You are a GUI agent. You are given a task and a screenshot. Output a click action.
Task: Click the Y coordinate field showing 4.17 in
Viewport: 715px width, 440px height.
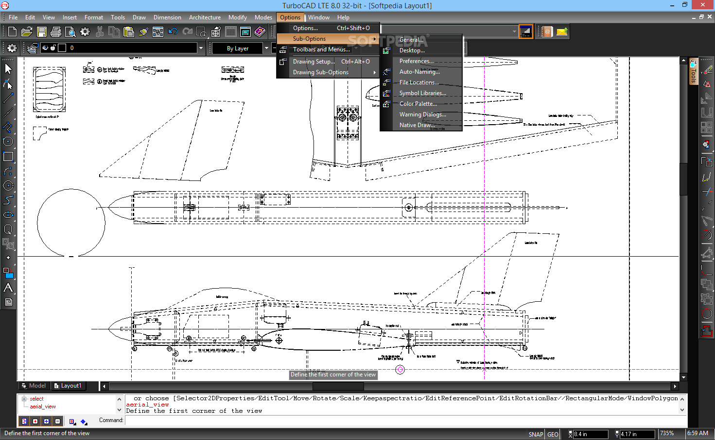coord(637,434)
